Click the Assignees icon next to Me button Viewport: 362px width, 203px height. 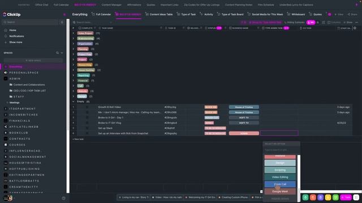click(318, 23)
